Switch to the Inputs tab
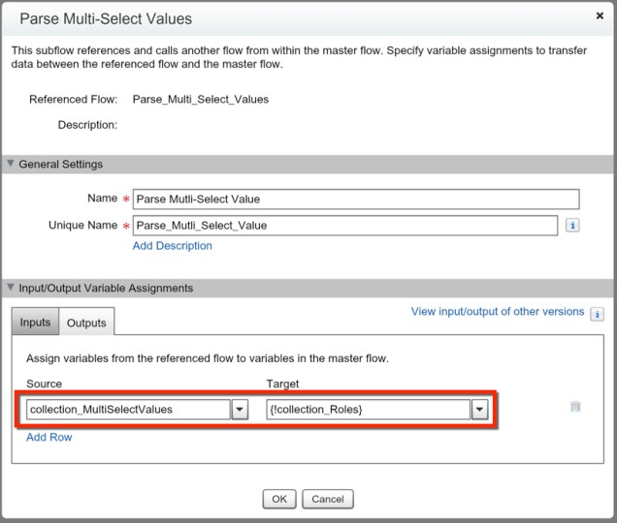Image resolution: width=617 pixels, height=523 pixels. tap(35, 323)
